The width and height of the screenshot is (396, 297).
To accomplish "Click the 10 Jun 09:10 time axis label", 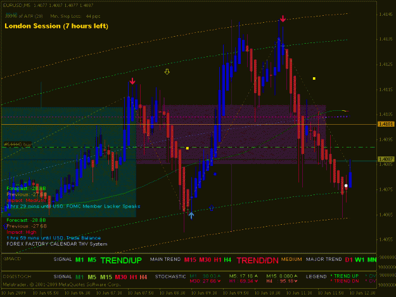I will coord(204,293).
